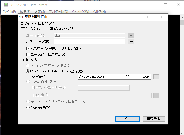This screenshot has width=184, height=135.
Task: Select RSA/DSA/ECDSA/ED25519鍵を使う radio button
Action: click(27, 71)
